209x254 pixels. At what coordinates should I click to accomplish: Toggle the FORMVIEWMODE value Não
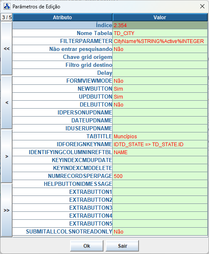(x=160, y=81)
